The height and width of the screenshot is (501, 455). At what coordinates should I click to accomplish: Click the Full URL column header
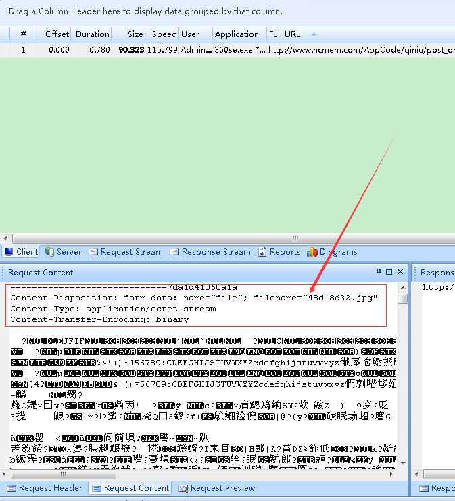[x=285, y=34]
